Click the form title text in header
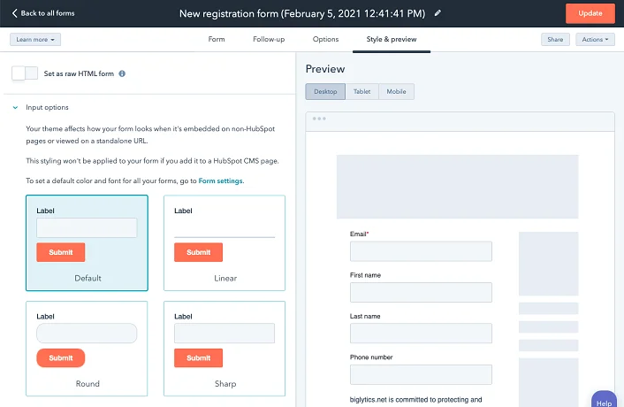This screenshot has height=407, width=624. click(x=302, y=13)
